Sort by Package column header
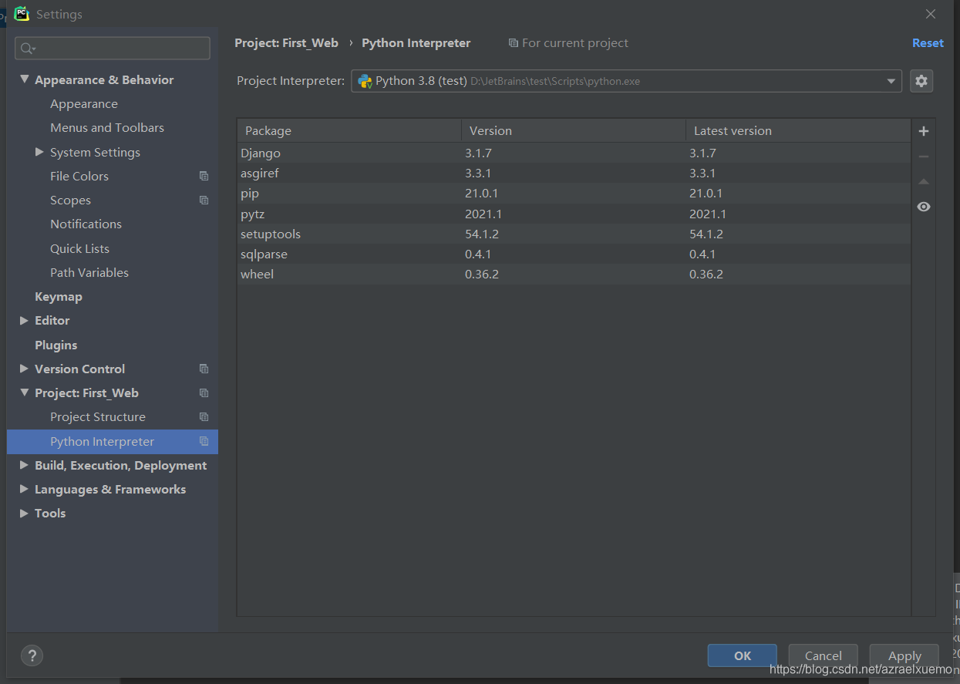The height and width of the screenshot is (684, 960). tap(349, 131)
